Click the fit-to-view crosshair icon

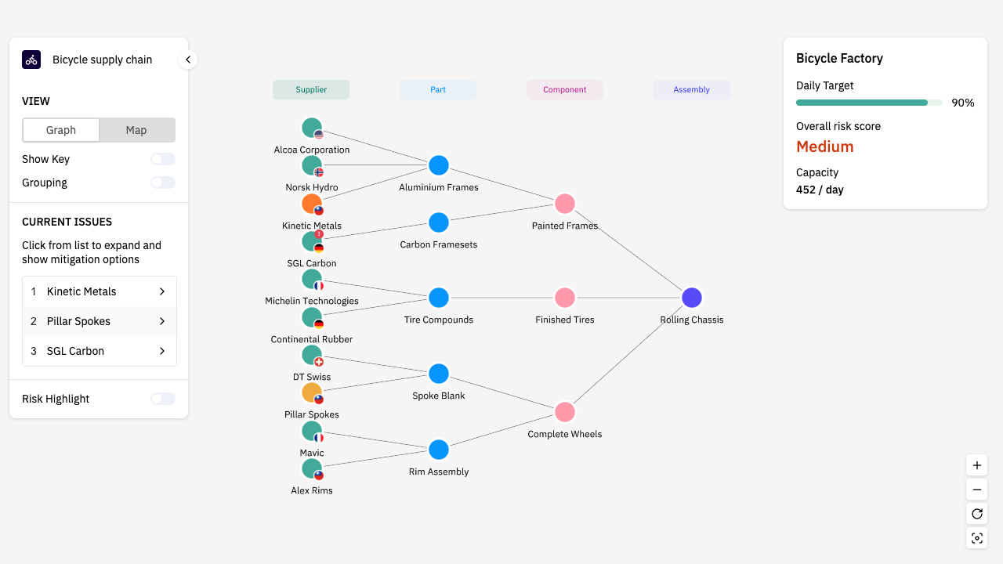(976, 538)
